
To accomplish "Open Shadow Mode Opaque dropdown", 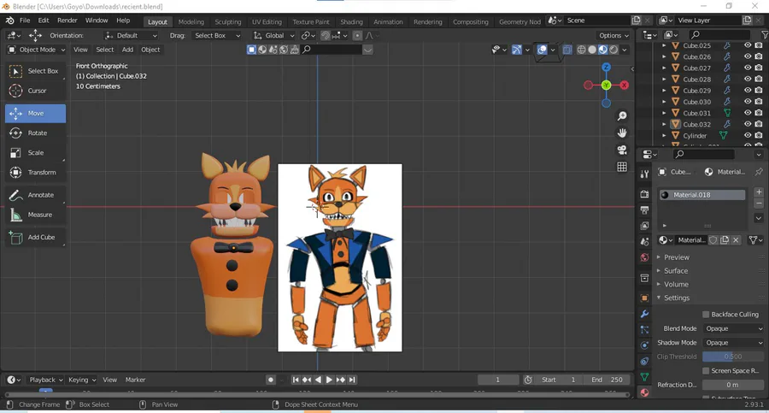I will tap(733, 343).
